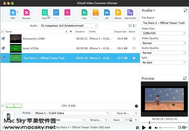Click the File Name input field
The image size is (189, 131).
[x=164, y=23]
